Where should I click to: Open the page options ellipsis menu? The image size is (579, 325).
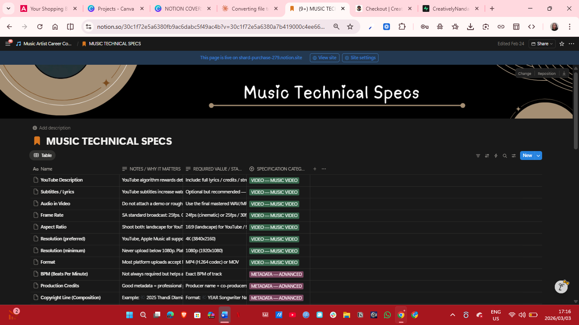tap(571, 44)
